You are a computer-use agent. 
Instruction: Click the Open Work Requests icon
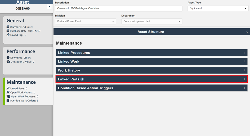coord(8,96)
